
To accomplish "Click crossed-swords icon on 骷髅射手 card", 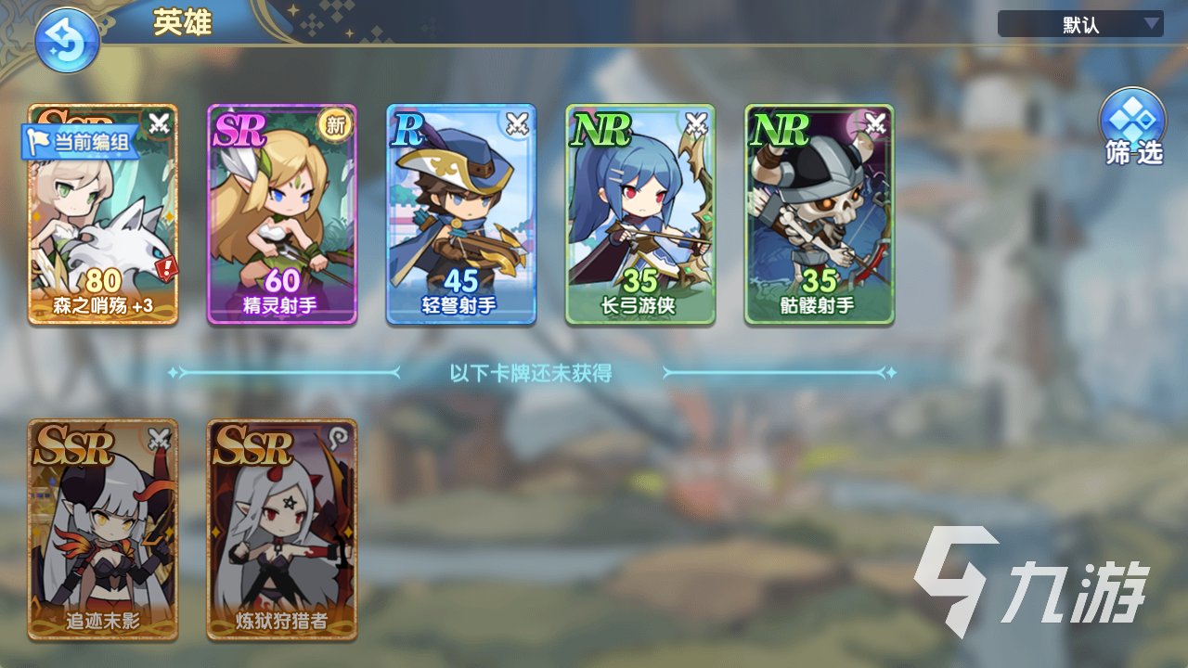I will (876, 122).
